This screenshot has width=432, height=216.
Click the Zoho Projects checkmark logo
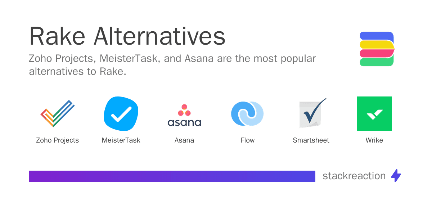click(58, 114)
